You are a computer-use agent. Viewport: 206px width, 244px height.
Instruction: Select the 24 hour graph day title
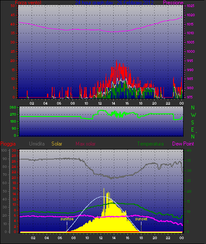(x=115, y=3)
